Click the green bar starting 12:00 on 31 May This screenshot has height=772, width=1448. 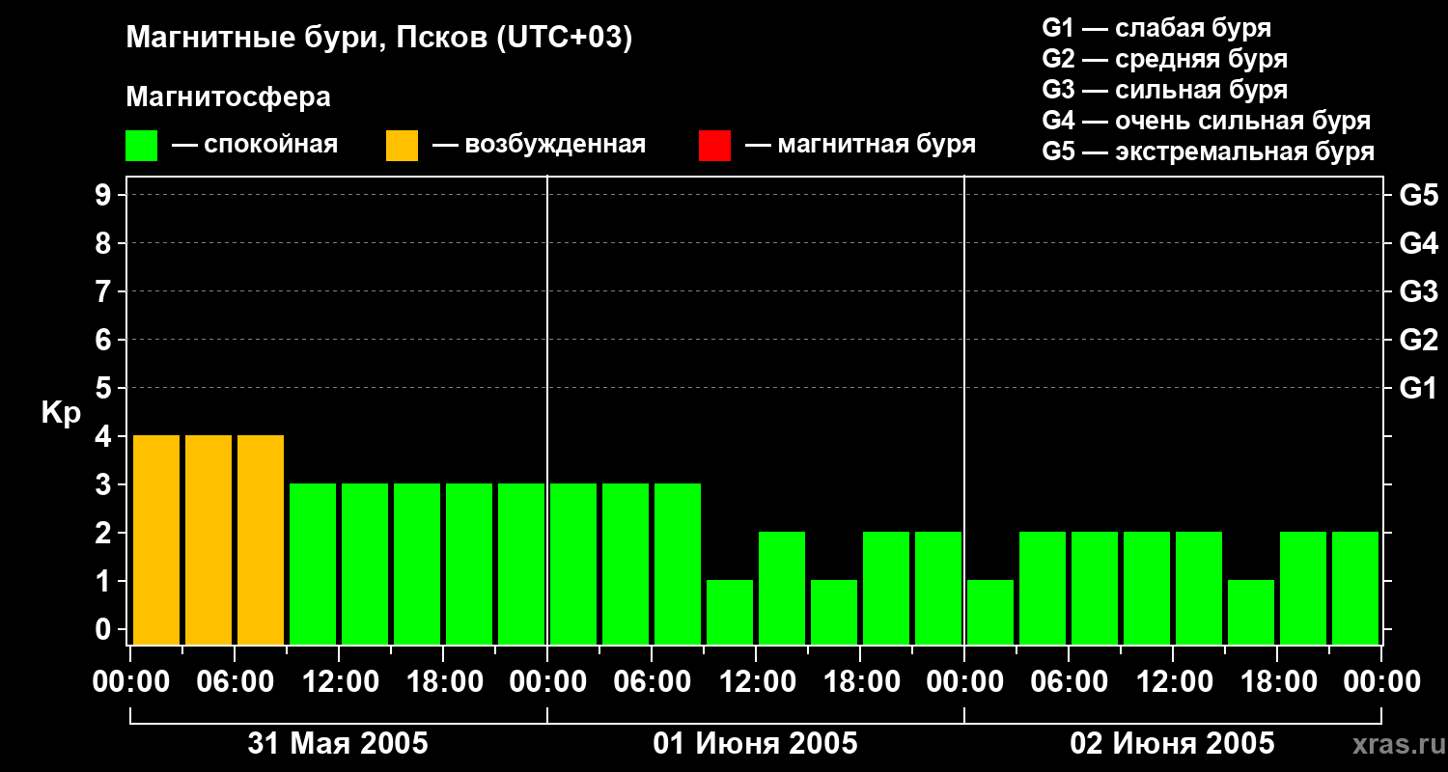(x=365, y=564)
